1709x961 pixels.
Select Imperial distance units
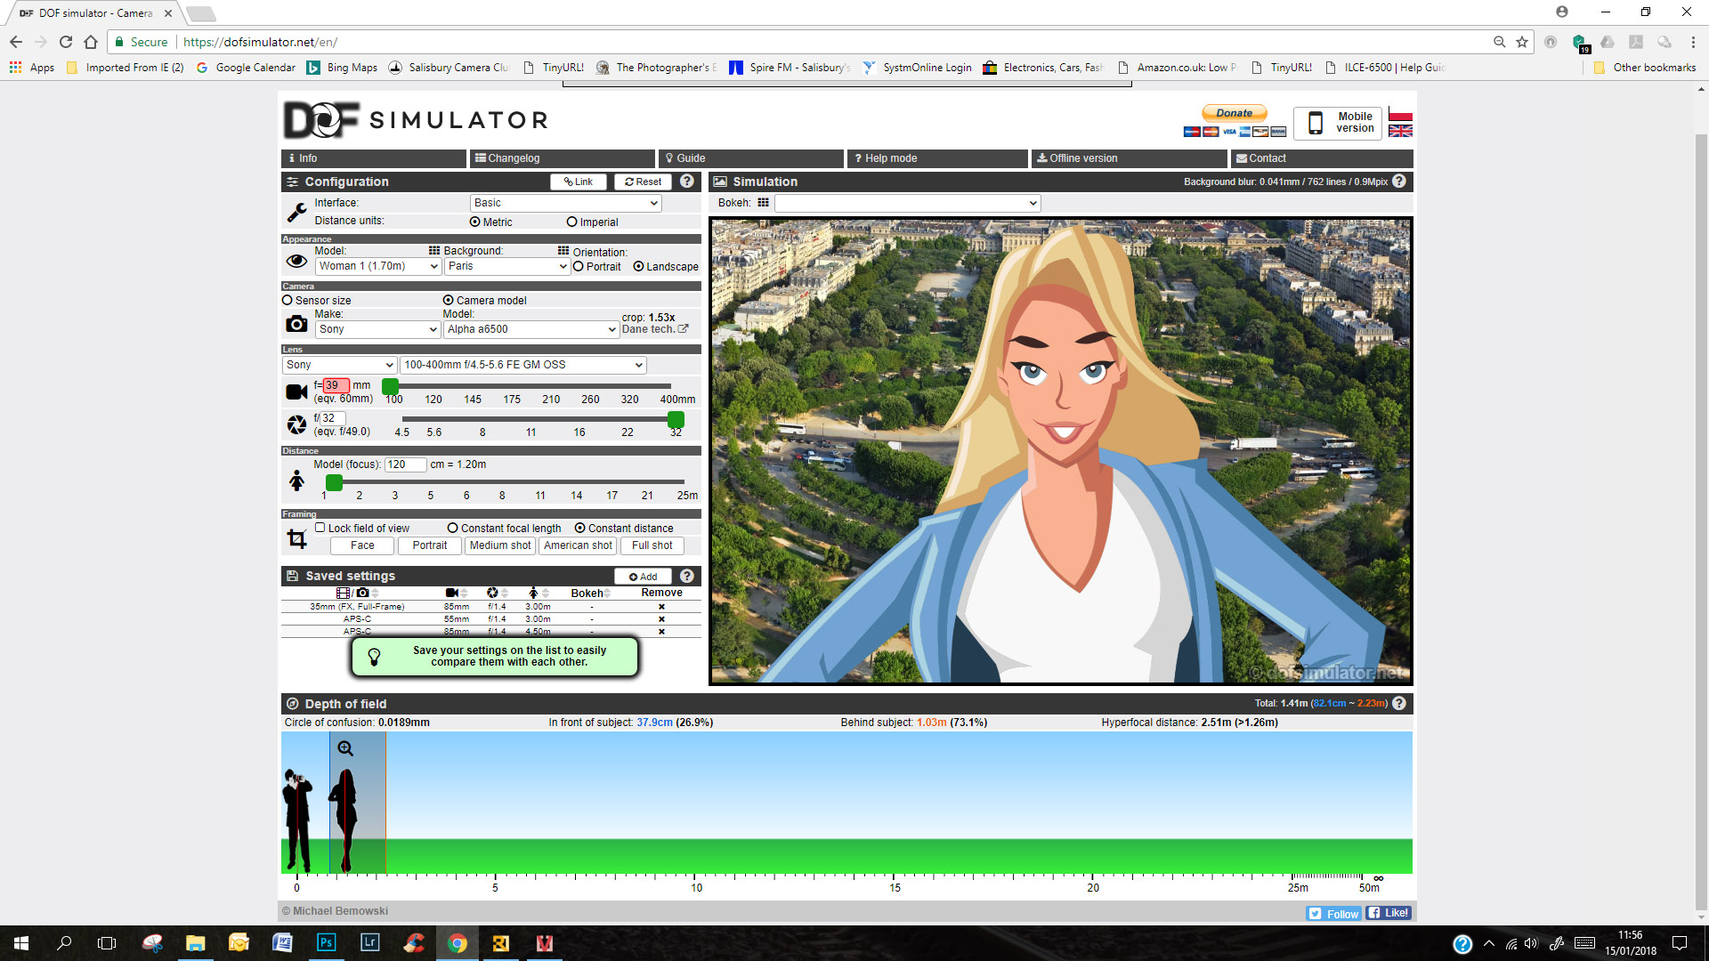point(572,222)
